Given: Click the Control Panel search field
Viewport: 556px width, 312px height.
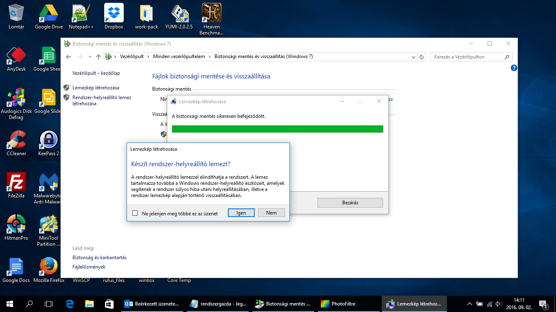Looking at the screenshot, I should click(x=467, y=57).
